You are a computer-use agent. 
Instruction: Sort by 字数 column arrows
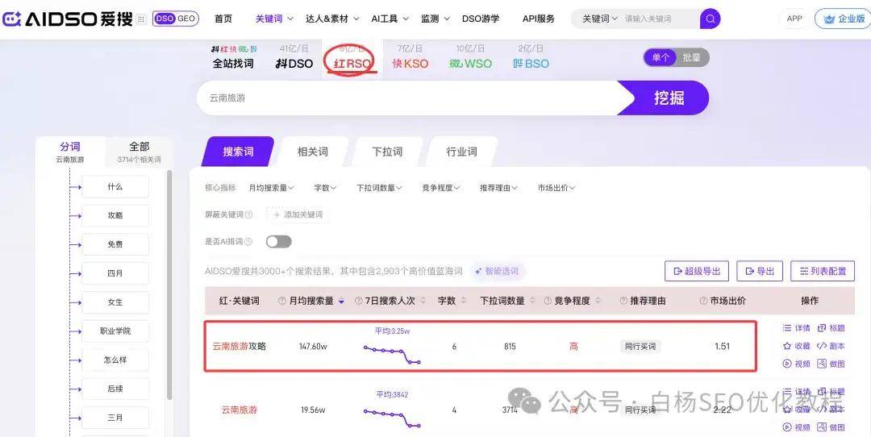point(464,301)
